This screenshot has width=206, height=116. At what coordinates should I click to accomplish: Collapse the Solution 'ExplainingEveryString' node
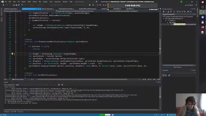click(163, 17)
